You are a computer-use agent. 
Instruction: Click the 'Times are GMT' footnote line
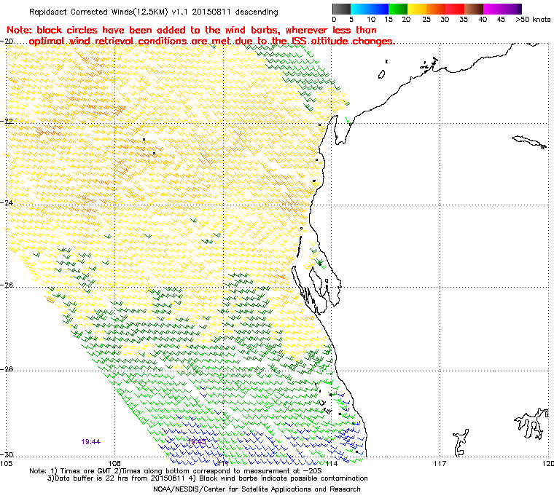coord(176,470)
